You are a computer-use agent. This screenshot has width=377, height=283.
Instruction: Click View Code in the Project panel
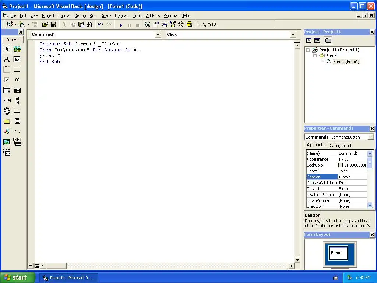(309, 41)
